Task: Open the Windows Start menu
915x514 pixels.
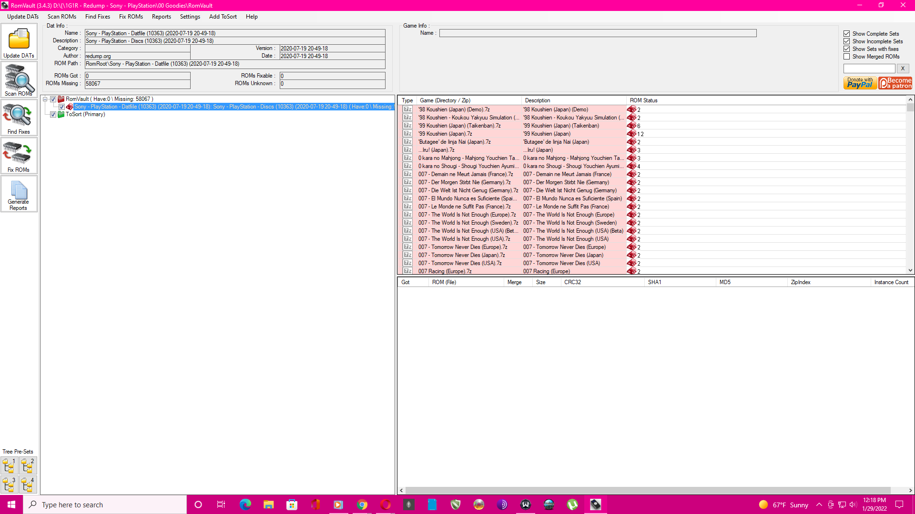Action: (x=11, y=504)
